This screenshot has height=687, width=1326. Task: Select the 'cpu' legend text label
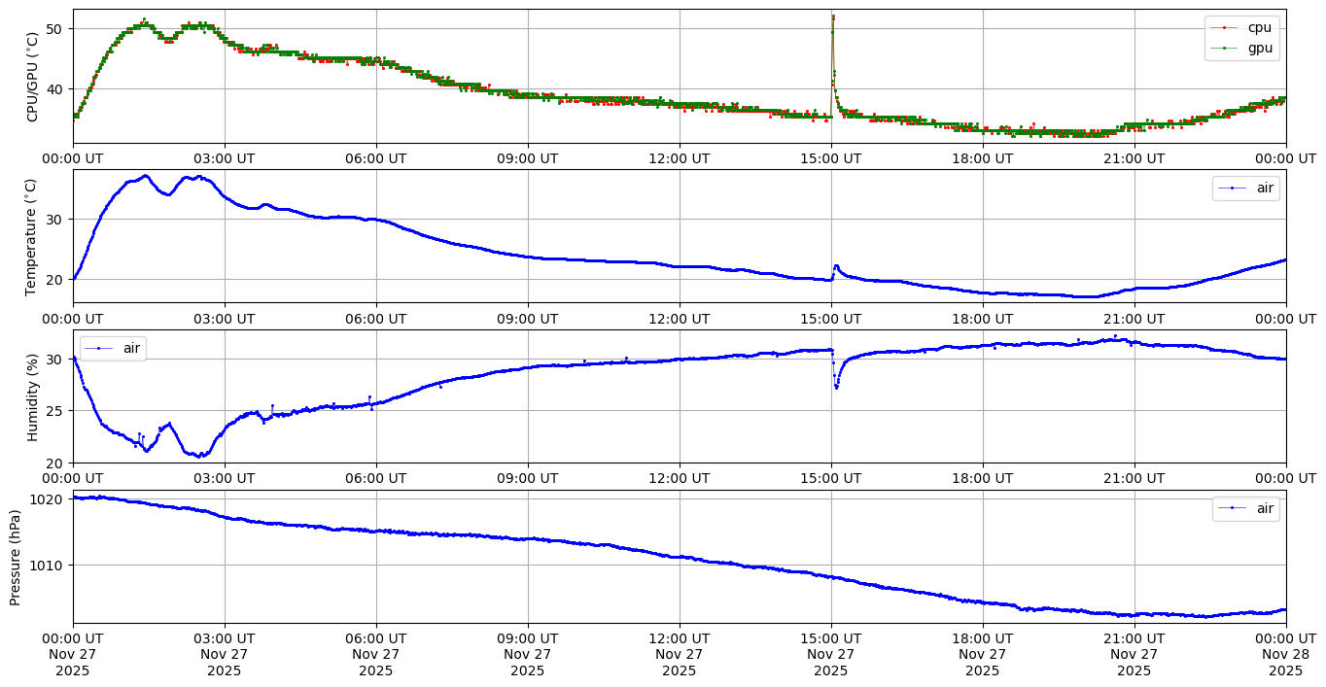click(x=1260, y=28)
